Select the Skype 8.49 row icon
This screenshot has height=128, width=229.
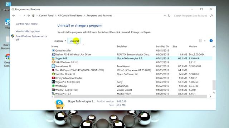pyautogui.click(x=53, y=58)
